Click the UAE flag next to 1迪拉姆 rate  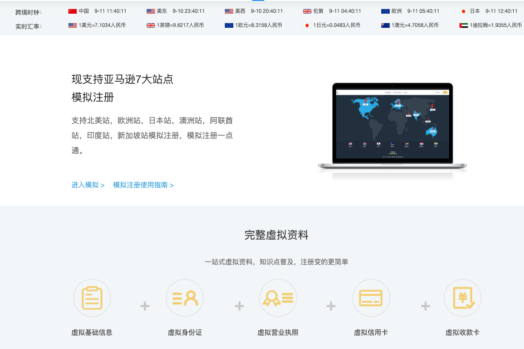click(463, 25)
